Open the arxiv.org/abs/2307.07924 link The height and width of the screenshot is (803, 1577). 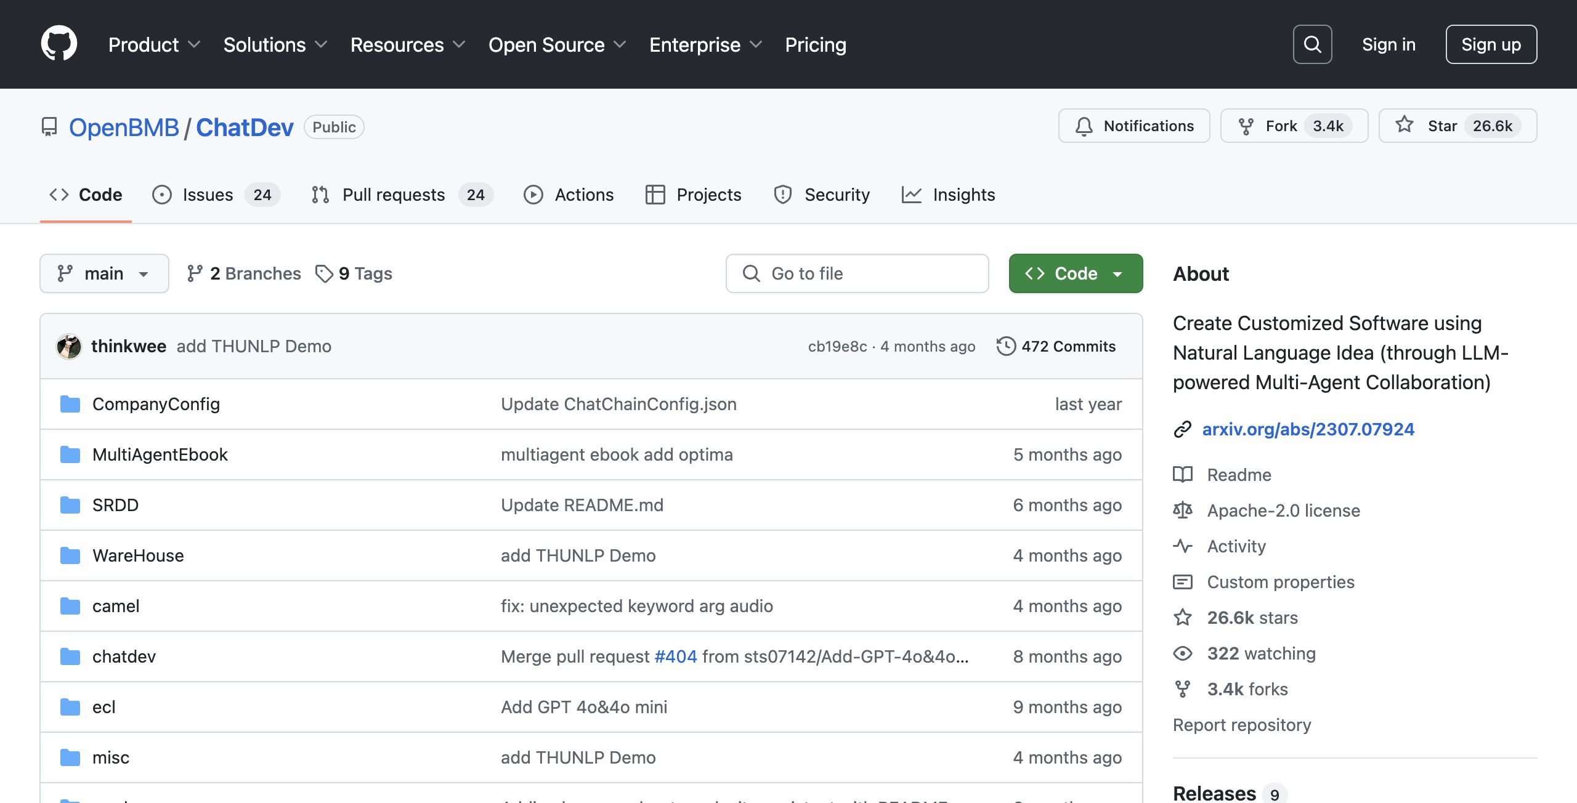[1308, 429]
